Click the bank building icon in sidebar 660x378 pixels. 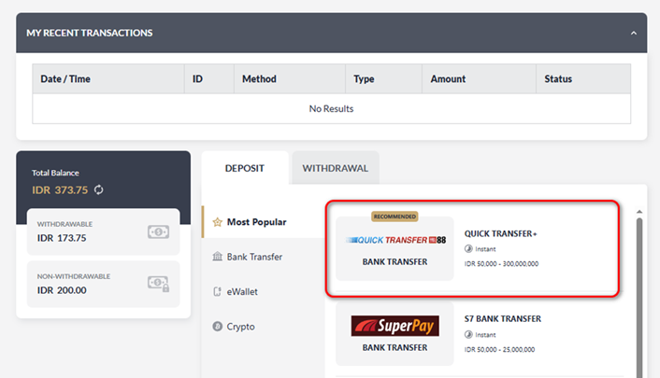point(217,257)
